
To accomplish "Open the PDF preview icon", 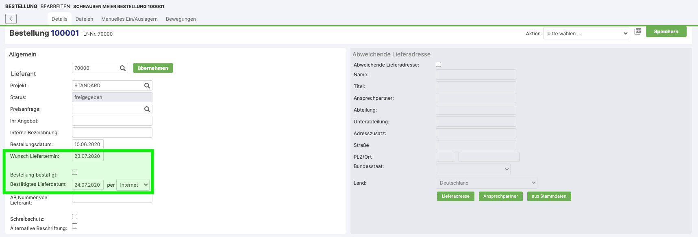I will 637,32.
